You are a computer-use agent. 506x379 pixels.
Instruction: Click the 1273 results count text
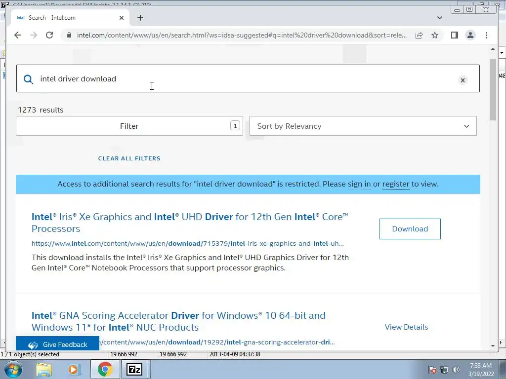pos(41,110)
